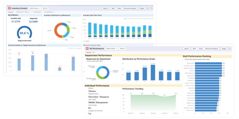The width and height of the screenshot is (239, 119).
Task: Click refresh icon in Inventory Analysis toolbar
Action: click(151, 8)
